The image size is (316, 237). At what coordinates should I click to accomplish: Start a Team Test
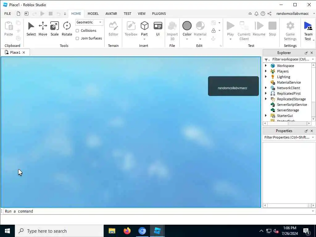point(308,31)
